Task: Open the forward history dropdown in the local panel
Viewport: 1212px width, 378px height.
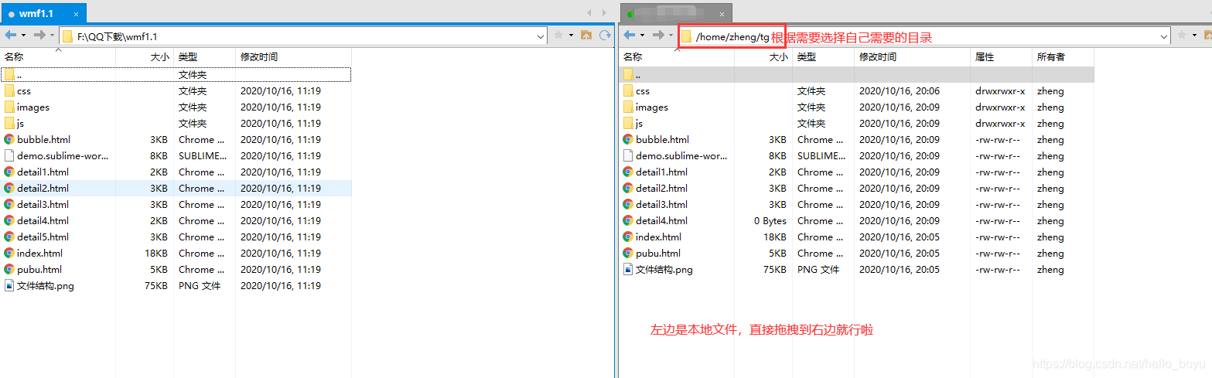Action: click(52, 36)
